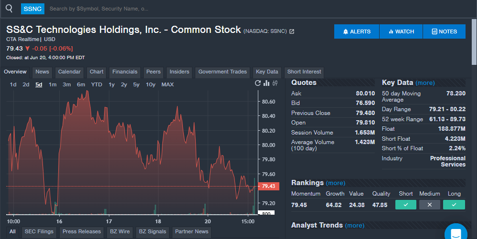Open the chat bubble widget
This screenshot has height=239, width=477.
[x=456, y=233]
